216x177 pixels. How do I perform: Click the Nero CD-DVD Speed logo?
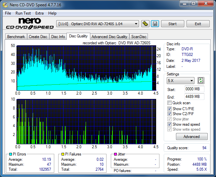pyautogui.click(x=30, y=23)
